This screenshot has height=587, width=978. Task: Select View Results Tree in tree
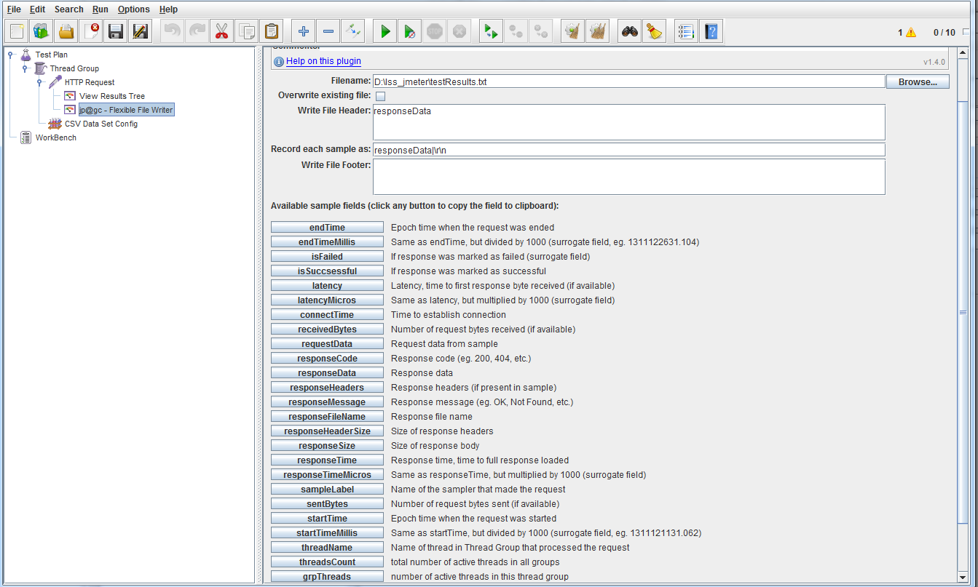(112, 96)
